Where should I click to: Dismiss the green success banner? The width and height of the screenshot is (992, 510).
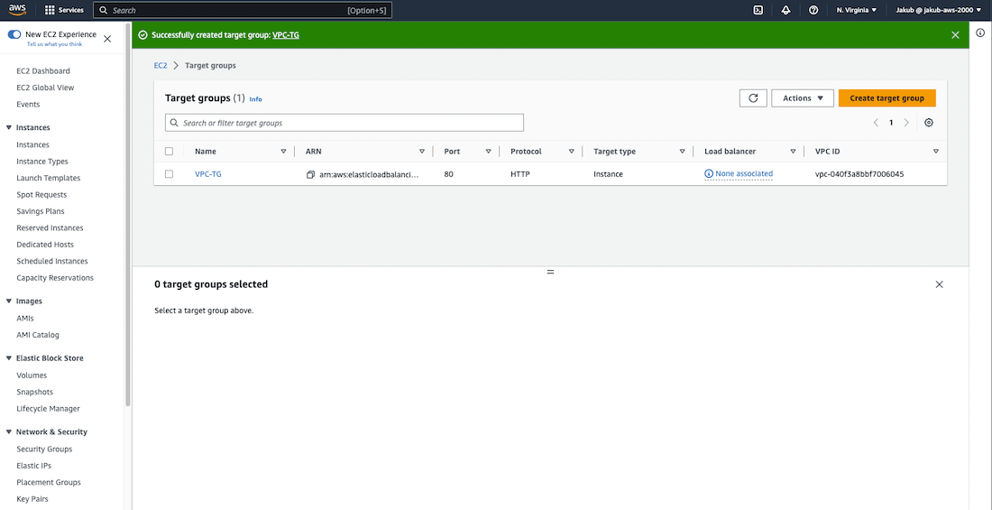(955, 35)
